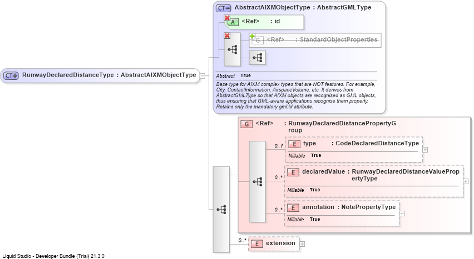474x259 pixels.
Task: Click the E icon of annotation element
Action: pos(293,208)
